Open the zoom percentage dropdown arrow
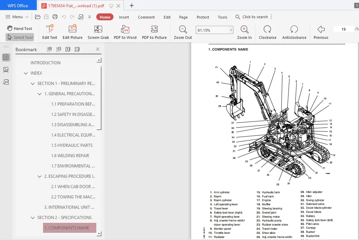Viewport: 359px width, 240px height. point(231,30)
